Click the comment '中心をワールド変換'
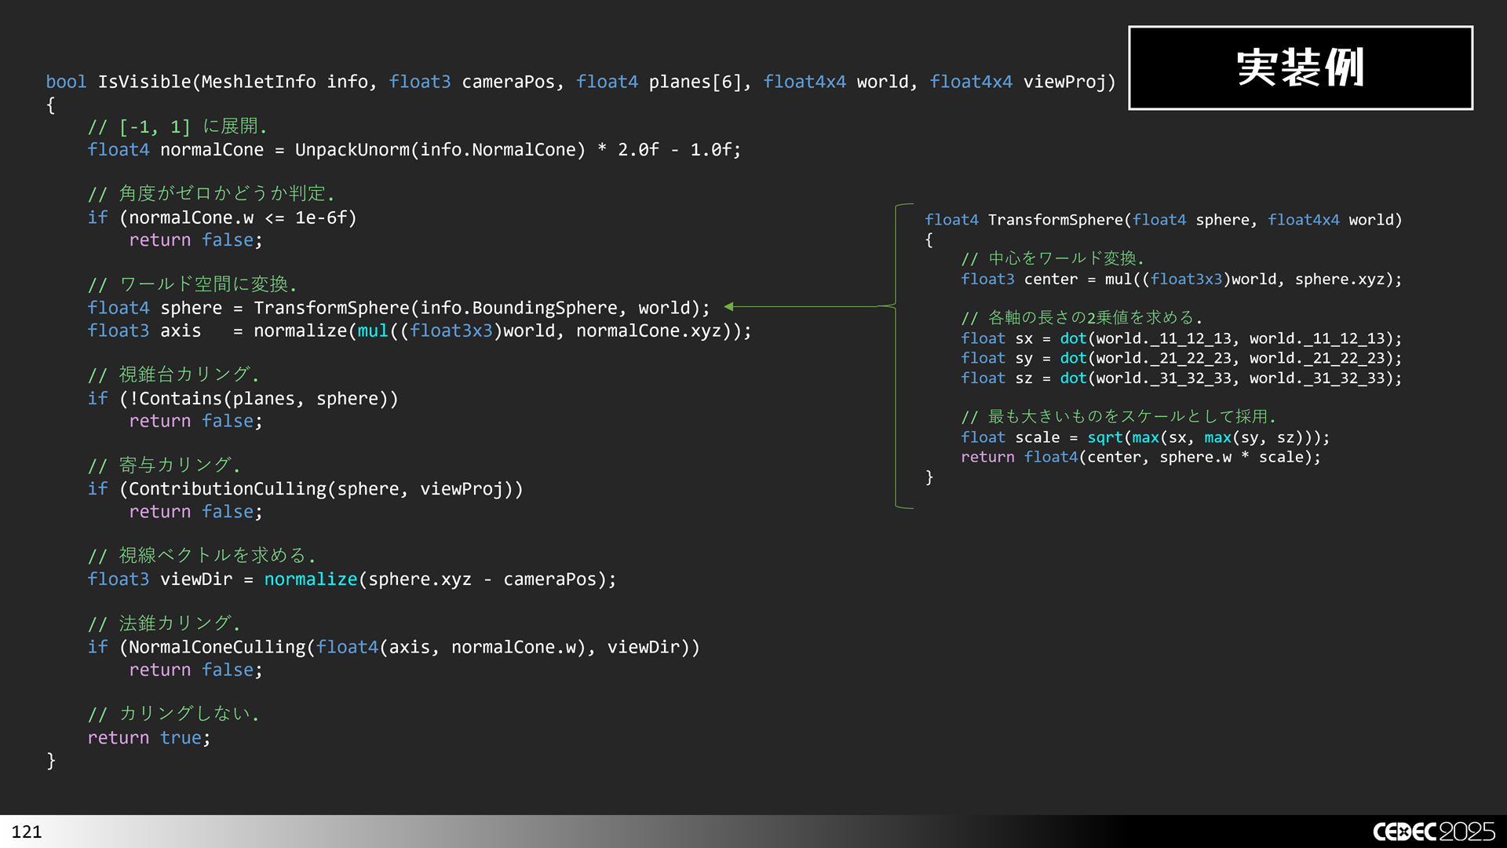The height and width of the screenshot is (848, 1507). pyautogui.click(x=1052, y=259)
